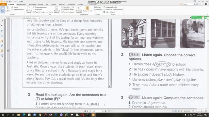Open the bookmarks side panel
Image resolution: width=209 pixels, height=117 pixels.
coord(2,26)
